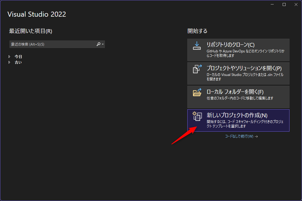Open リポジトリのクローン(C) card

click(238, 50)
